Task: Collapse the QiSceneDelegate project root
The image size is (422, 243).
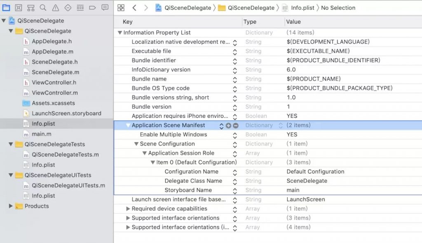Action: pos(4,21)
